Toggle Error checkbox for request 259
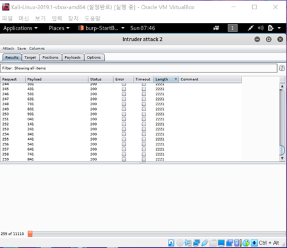Image resolution: width=287 pixels, height=248 pixels. tap(124, 159)
